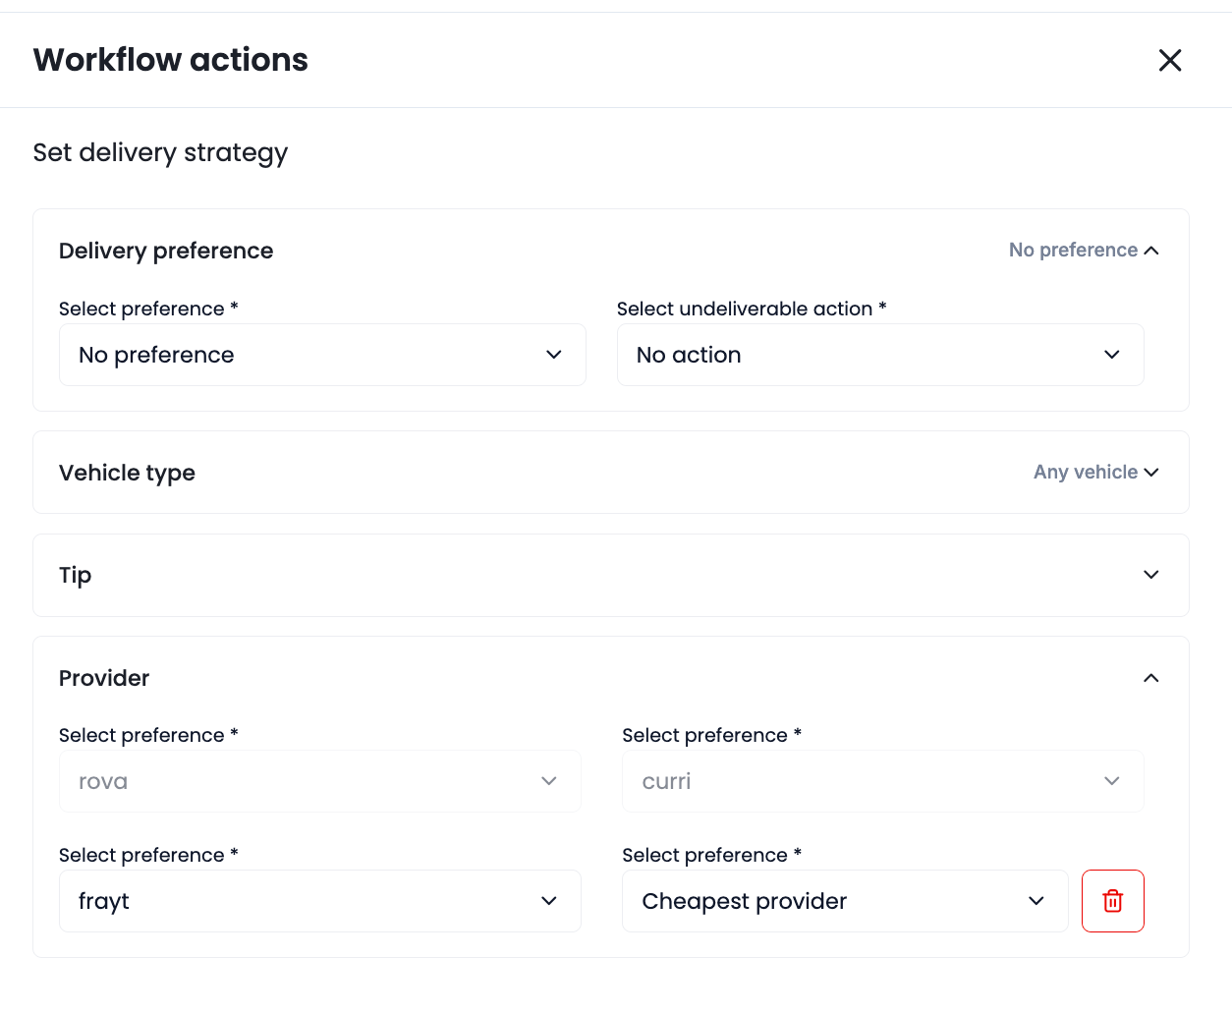
Task: Click the Delivery preference heading
Action: [166, 251]
